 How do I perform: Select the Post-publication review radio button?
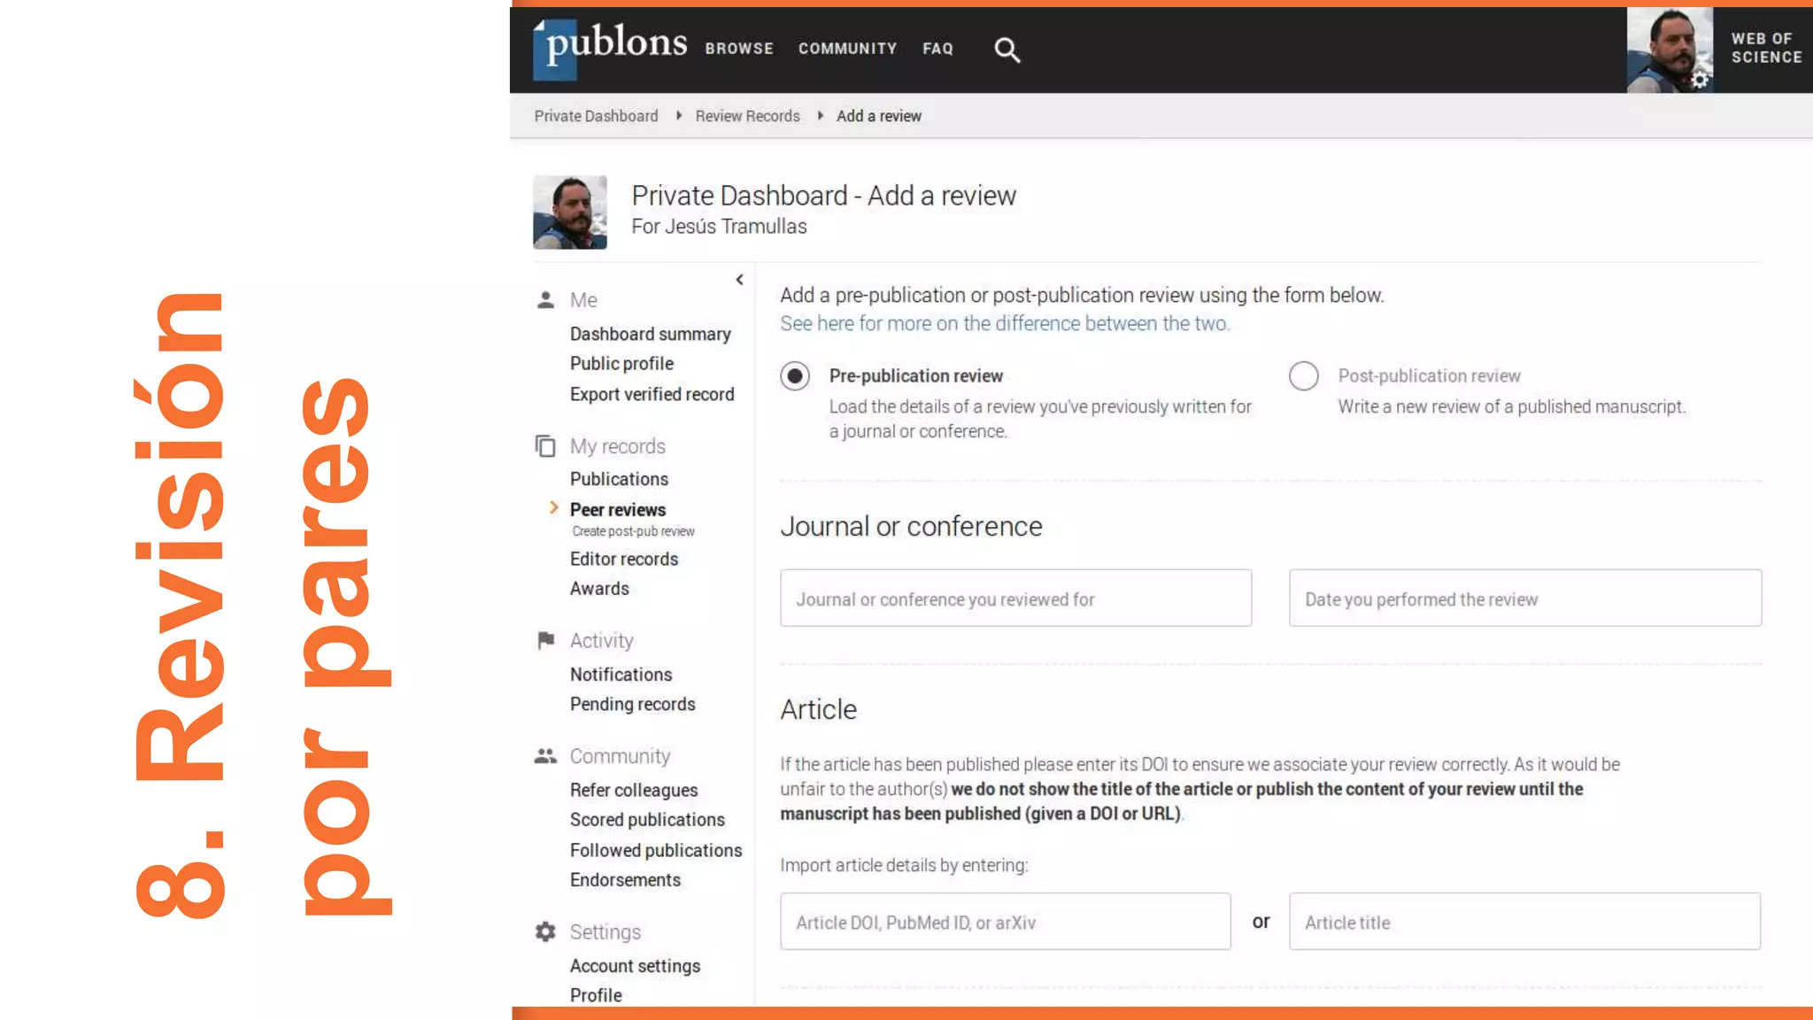1303,376
